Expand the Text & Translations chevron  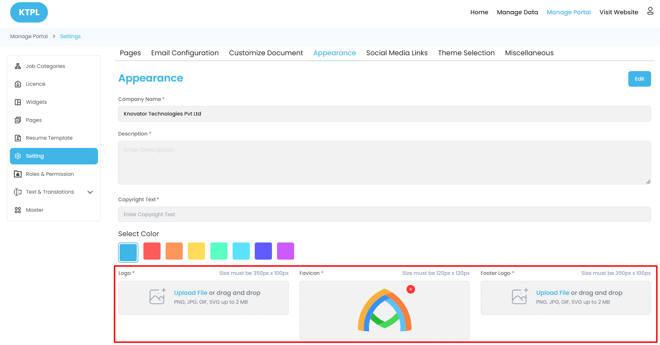coord(90,192)
